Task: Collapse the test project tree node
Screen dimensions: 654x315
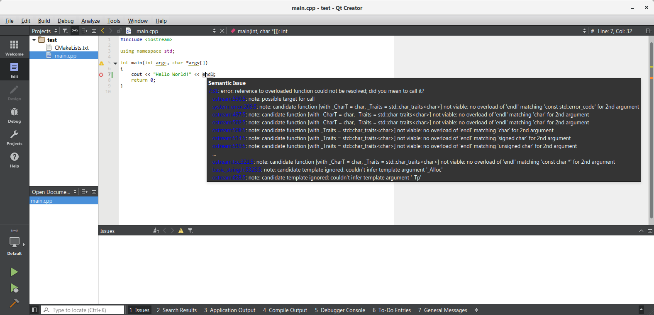Action: pyautogui.click(x=34, y=40)
